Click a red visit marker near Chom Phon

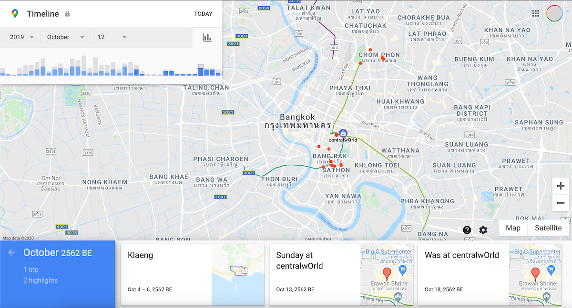click(x=370, y=49)
